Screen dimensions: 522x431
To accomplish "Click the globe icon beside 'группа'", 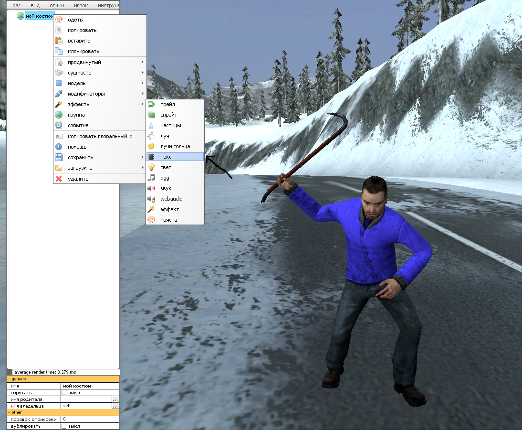I will (x=59, y=115).
